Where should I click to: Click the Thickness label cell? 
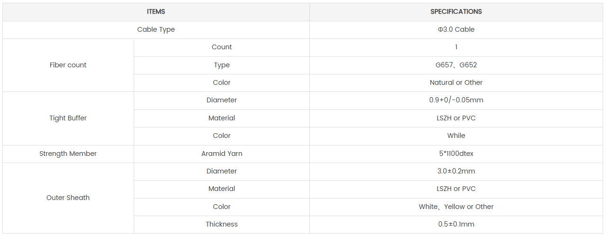tap(222, 224)
